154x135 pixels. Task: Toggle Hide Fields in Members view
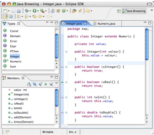coord(34,84)
